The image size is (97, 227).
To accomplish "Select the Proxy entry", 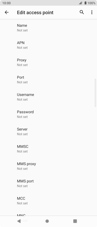I will click(x=49, y=62).
